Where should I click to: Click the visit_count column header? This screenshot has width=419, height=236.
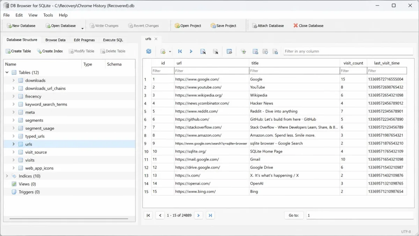(x=353, y=63)
